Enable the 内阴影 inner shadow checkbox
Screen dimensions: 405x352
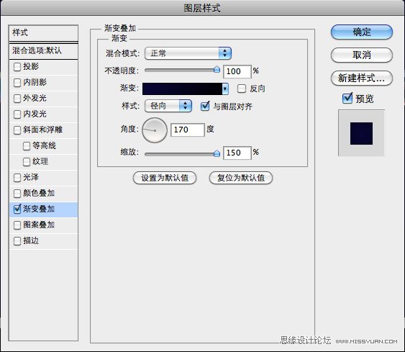pyautogui.click(x=17, y=83)
